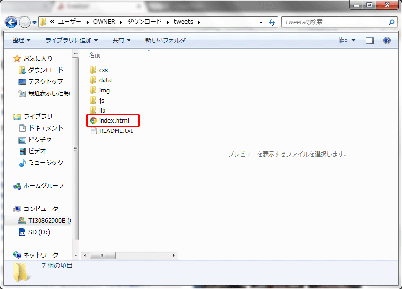Click the navigation pane vertical scrollbar thumb
Image resolution: width=402 pixels, height=289 pixels.
click(76, 149)
